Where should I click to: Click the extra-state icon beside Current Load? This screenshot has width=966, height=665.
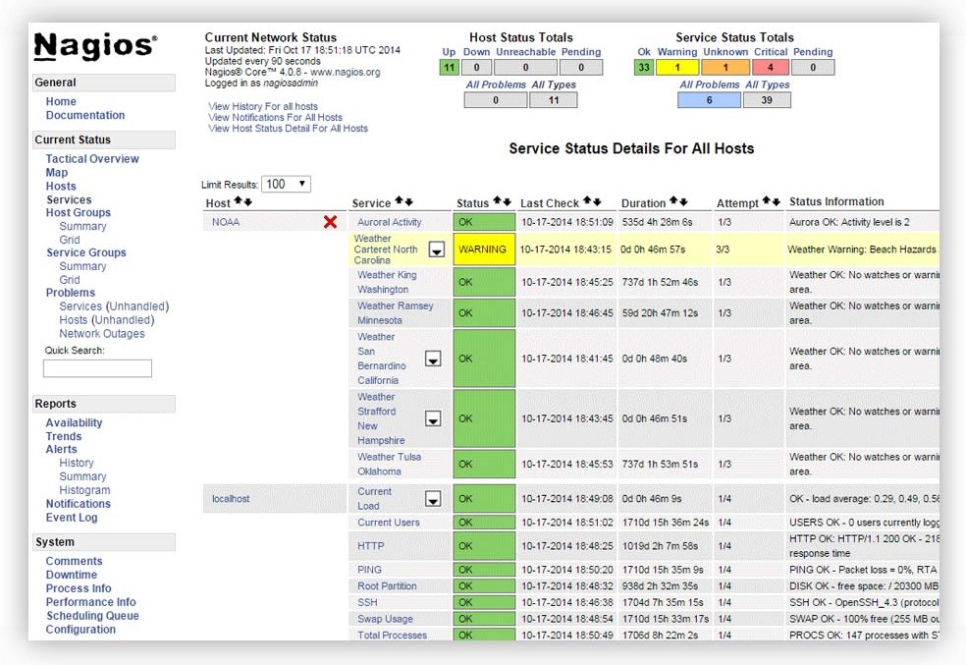433,498
